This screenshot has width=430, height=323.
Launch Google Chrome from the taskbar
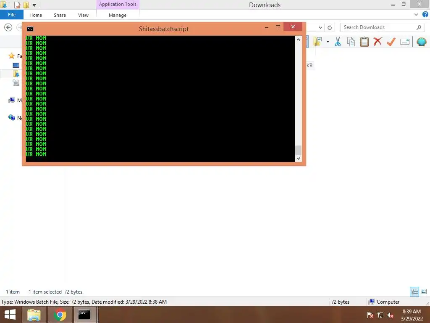tap(60, 315)
